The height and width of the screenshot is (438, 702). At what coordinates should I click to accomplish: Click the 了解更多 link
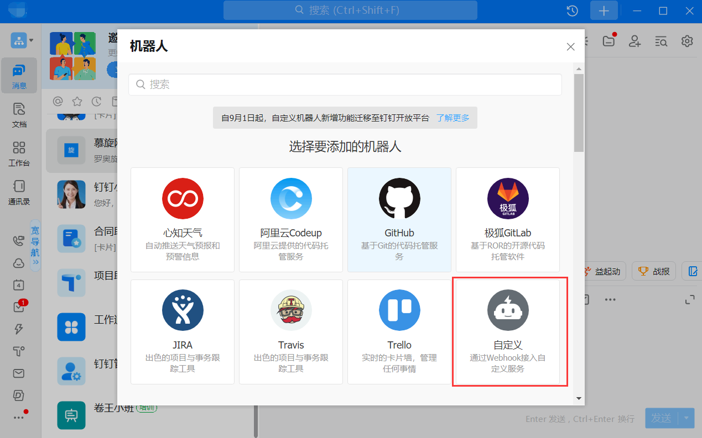[x=453, y=118]
